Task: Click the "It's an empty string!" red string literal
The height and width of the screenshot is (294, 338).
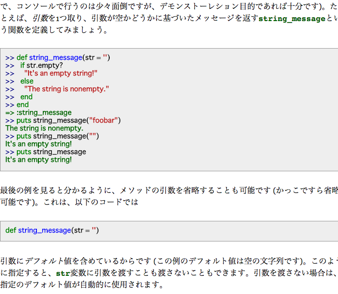Action: point(61,73)
